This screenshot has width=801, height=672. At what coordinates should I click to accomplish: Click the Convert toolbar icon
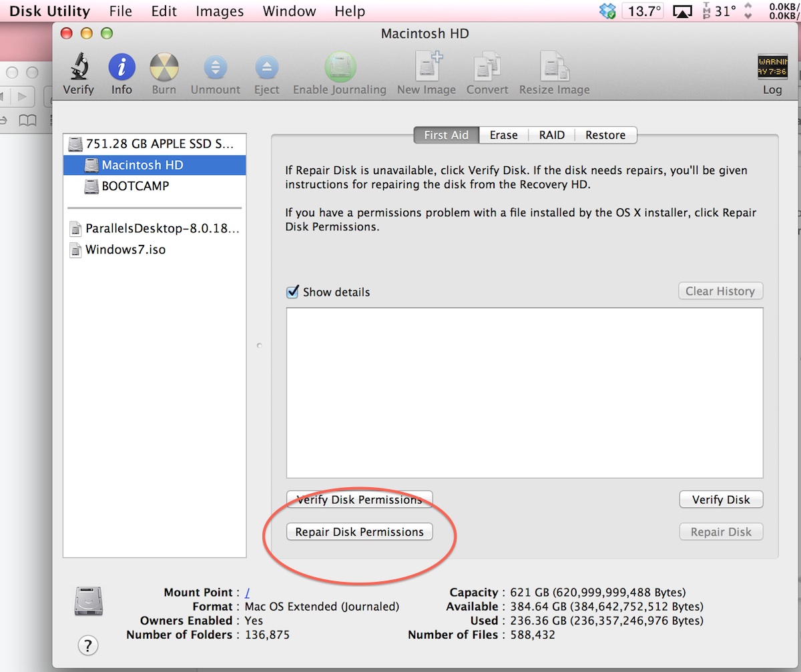coord(487,67)
